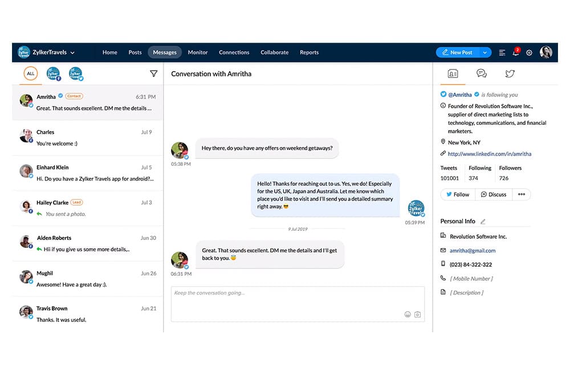Click the Mobile Number placeholder field
Screen dimensions: 570x375
(x=471, y=279)
